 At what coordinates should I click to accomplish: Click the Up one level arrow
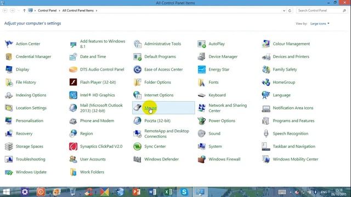click(24, 10)
